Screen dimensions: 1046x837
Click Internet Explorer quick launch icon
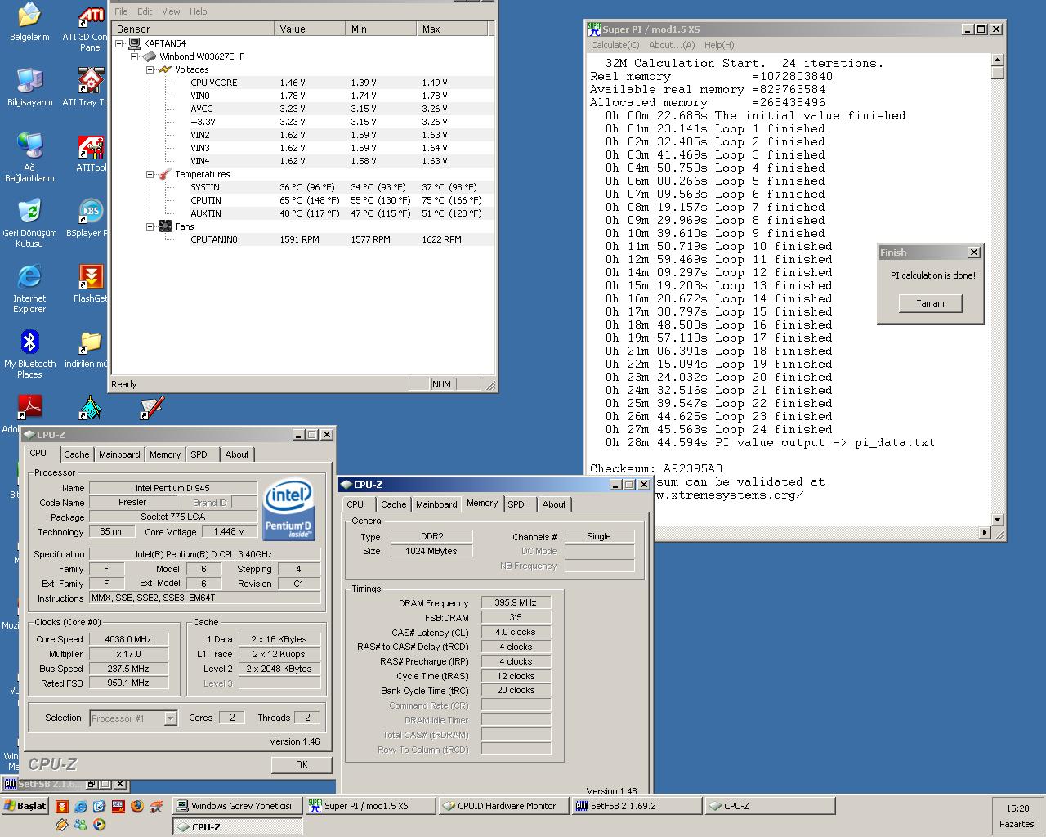pos(81,806)
